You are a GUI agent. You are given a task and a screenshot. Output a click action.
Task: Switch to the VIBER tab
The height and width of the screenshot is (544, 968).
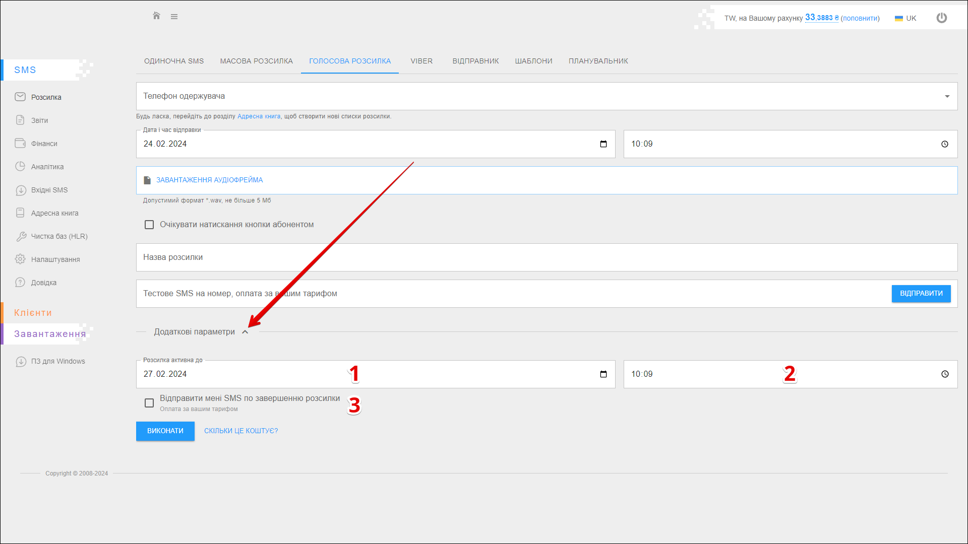(421, 61)
